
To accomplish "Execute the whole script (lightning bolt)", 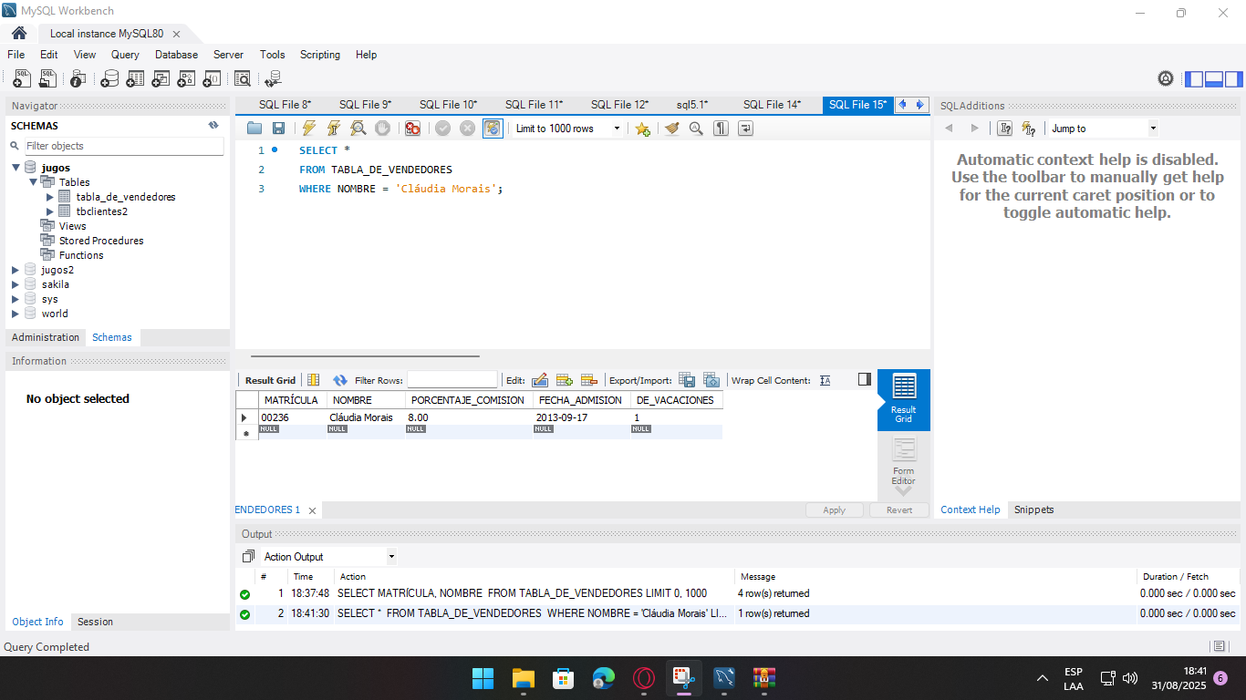I will [309, 129].
